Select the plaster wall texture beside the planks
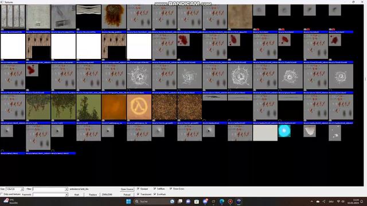The width and height of the screenshot is (367, 206). click(x=38, y=17)
